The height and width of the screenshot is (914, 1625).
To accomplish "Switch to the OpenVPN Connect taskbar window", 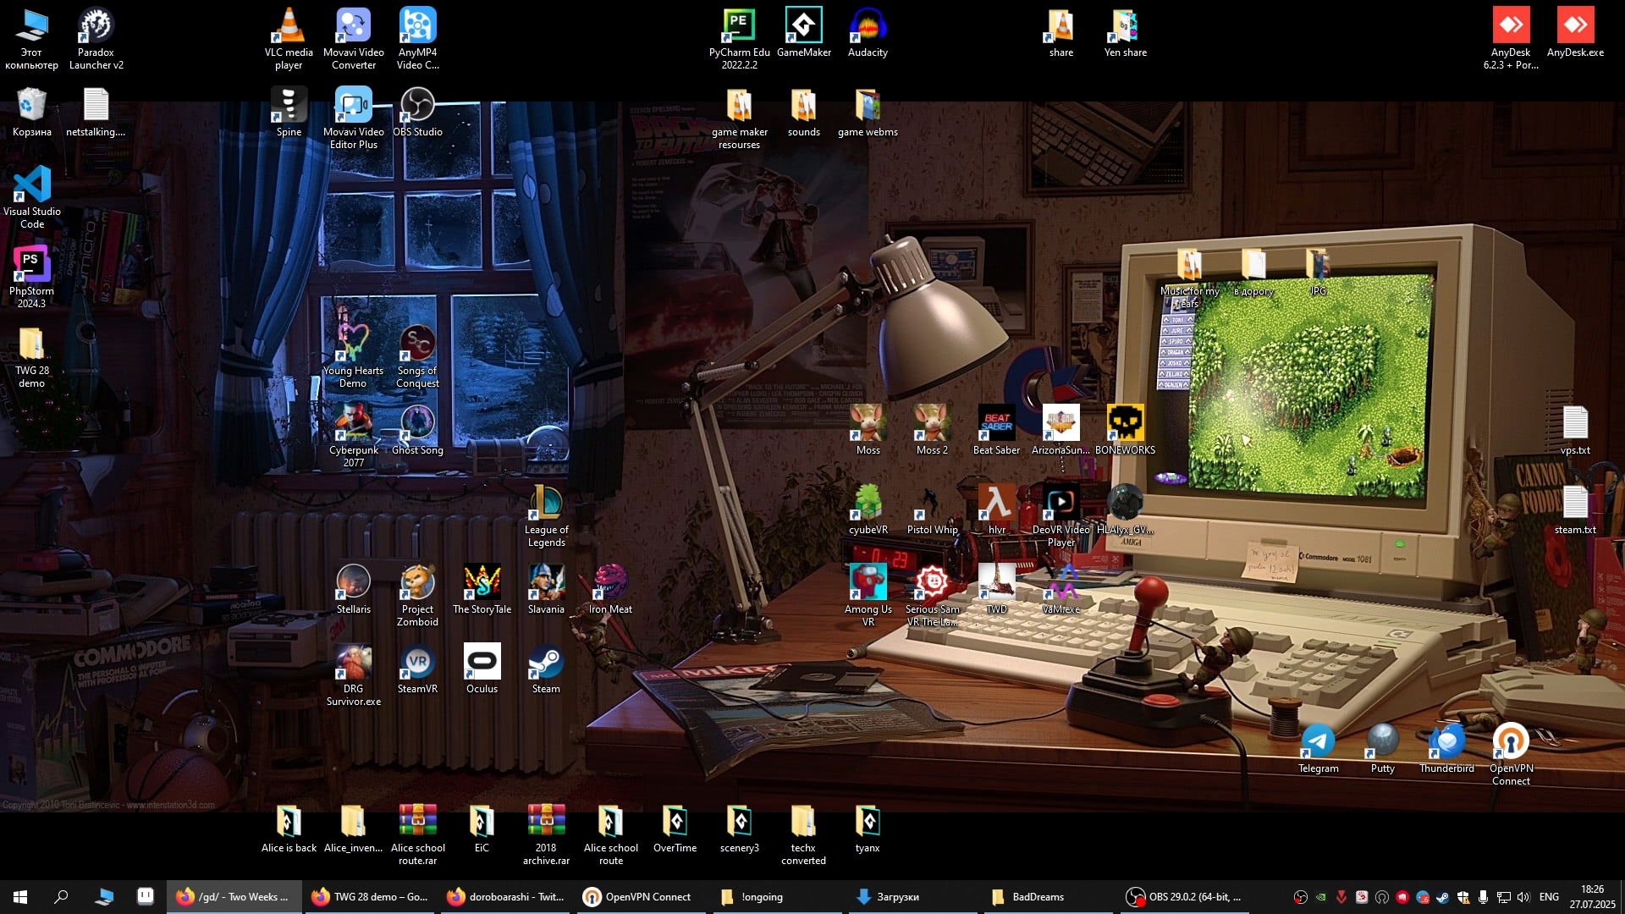I will (x=640, y=897).
